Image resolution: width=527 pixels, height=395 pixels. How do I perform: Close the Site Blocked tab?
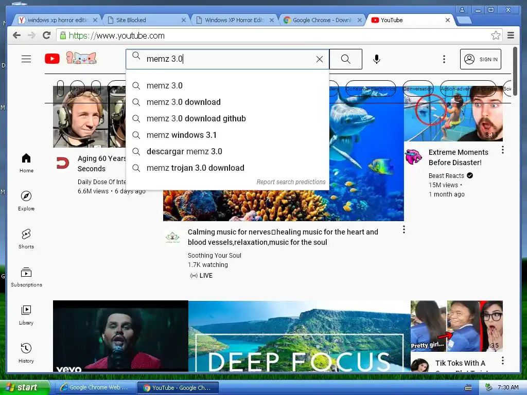(x=184, y=20)
